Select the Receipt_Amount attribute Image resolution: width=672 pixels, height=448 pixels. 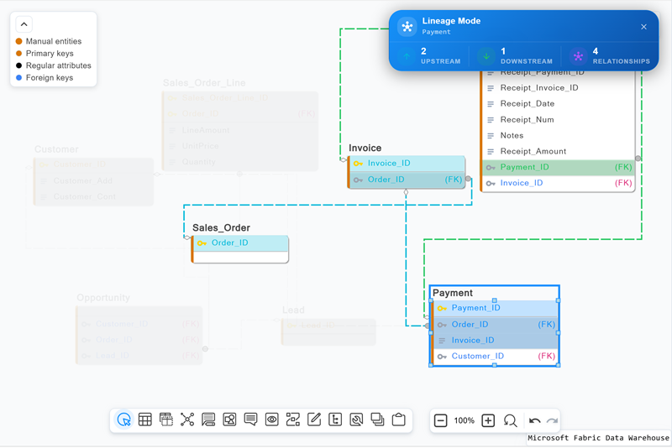point(558,152)
